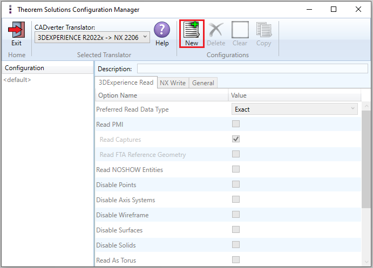Click the Configuration column header
This screenshot has width=373, height=268.
(48, 68)
